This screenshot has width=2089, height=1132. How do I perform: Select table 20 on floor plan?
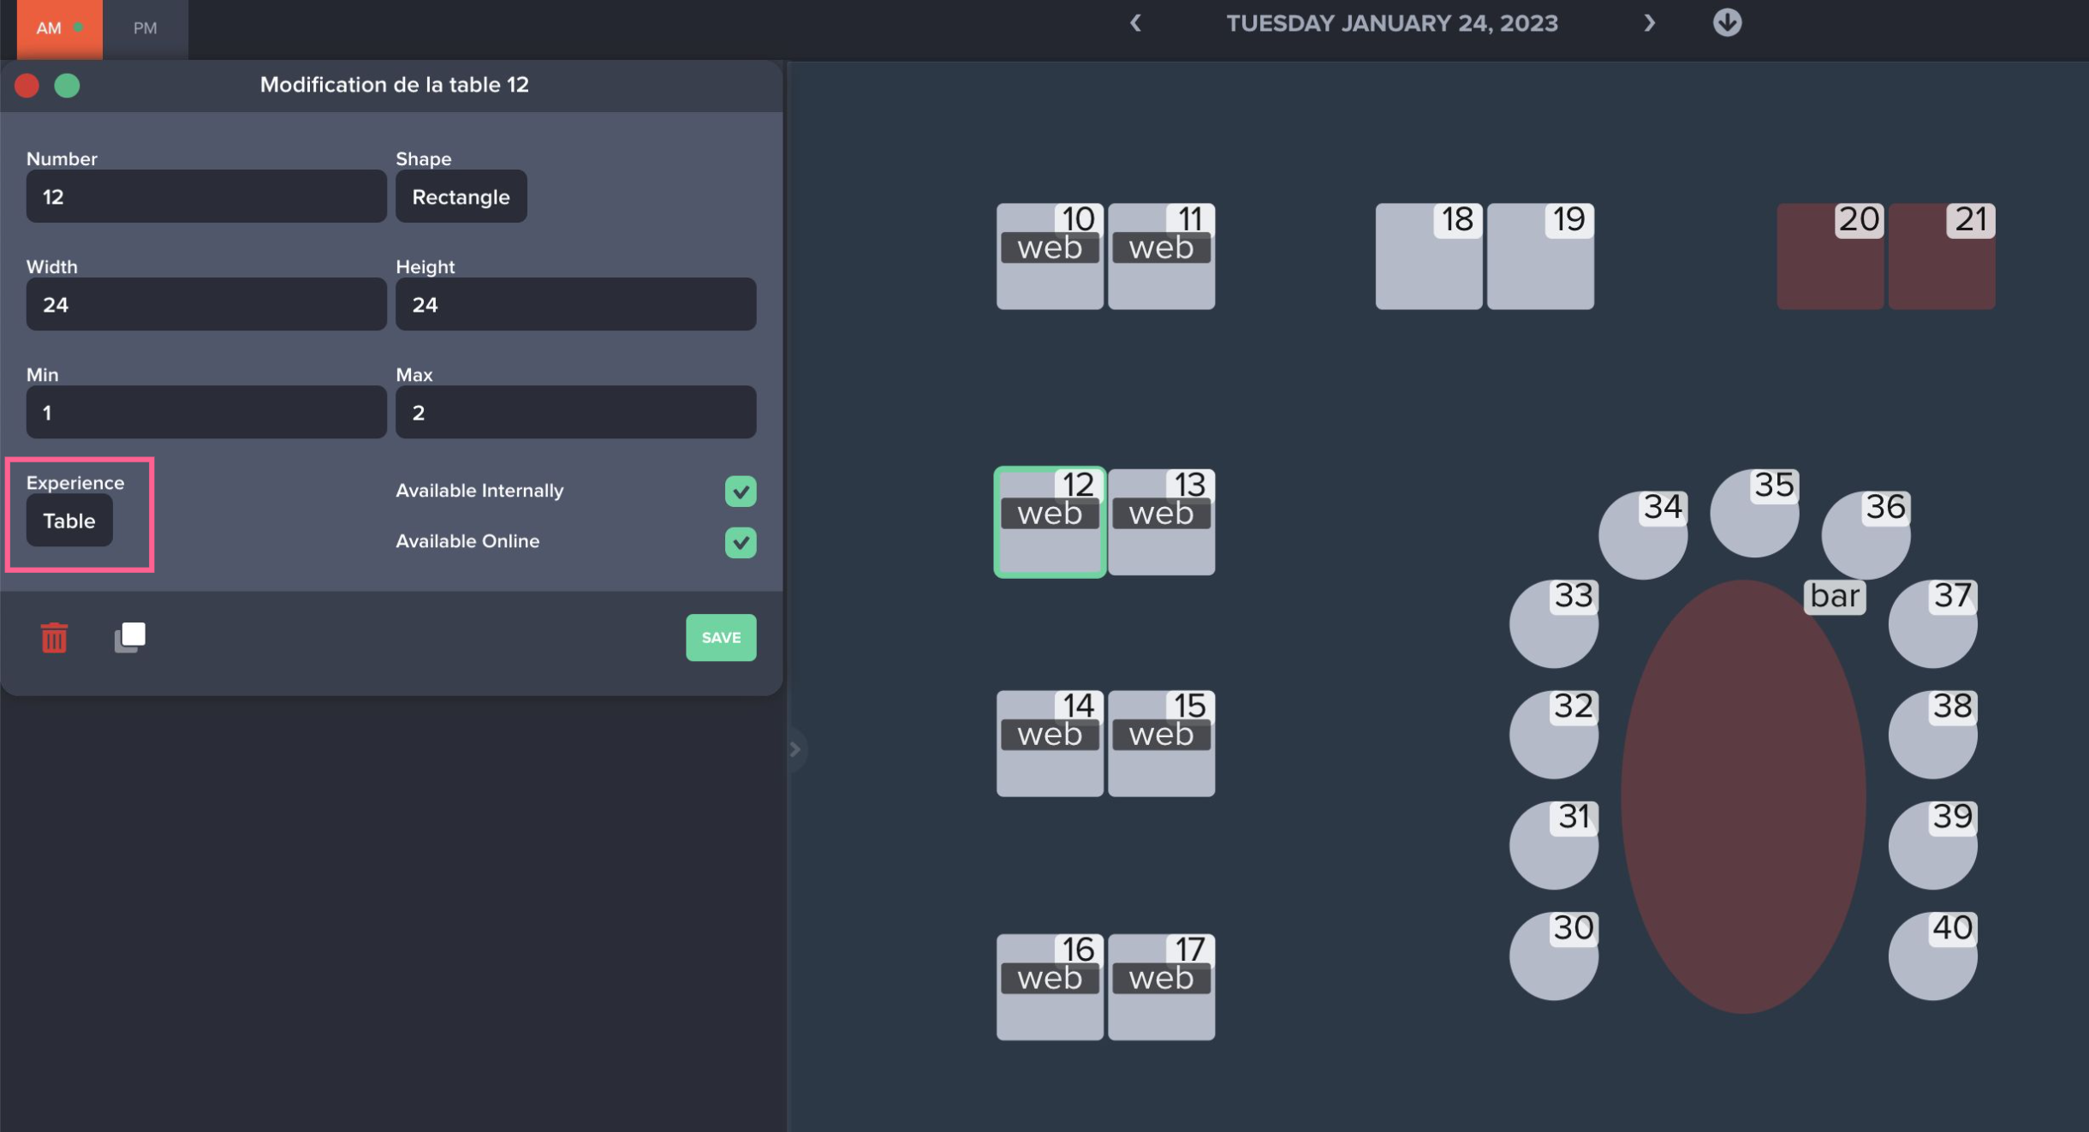click(x=1829, y=257)
